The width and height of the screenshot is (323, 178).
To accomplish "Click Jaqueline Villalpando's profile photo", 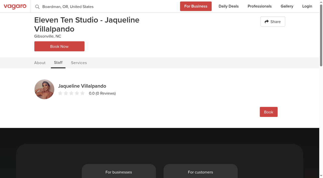I will pos(44,89).
